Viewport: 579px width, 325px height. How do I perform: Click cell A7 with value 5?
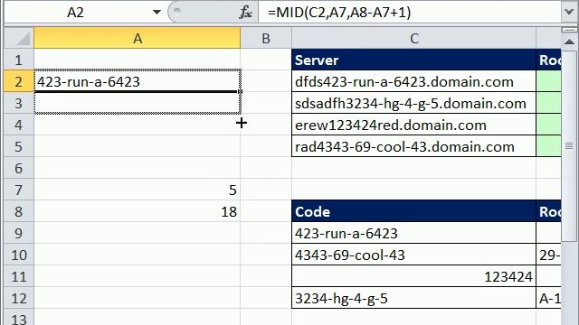137,190
